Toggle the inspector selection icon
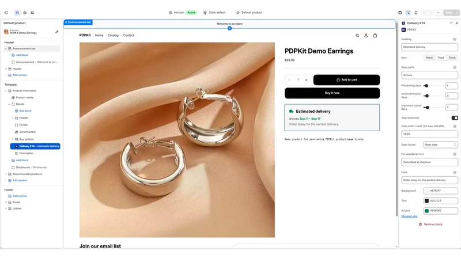This screenshot has height=259, width=461. click(408, 13)
